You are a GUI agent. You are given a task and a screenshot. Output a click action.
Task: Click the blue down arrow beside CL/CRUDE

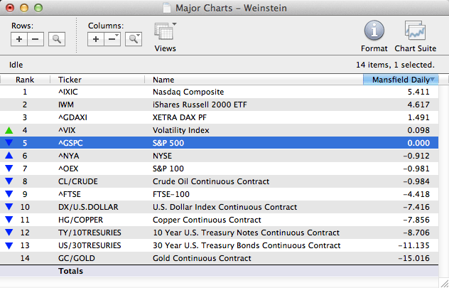(x=9, y=181)
